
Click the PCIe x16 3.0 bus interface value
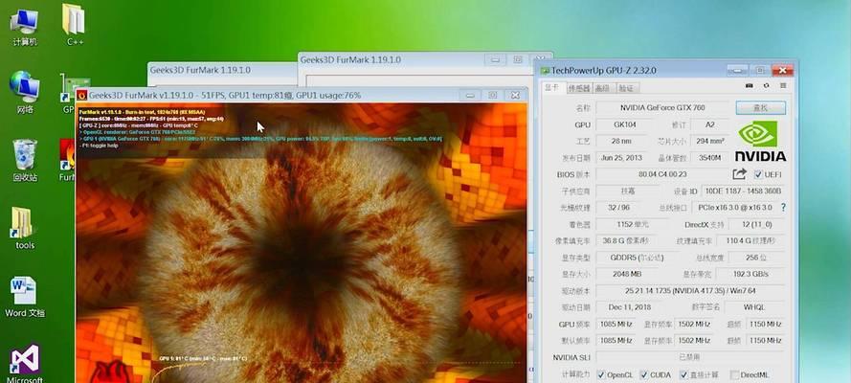(734, 207)
